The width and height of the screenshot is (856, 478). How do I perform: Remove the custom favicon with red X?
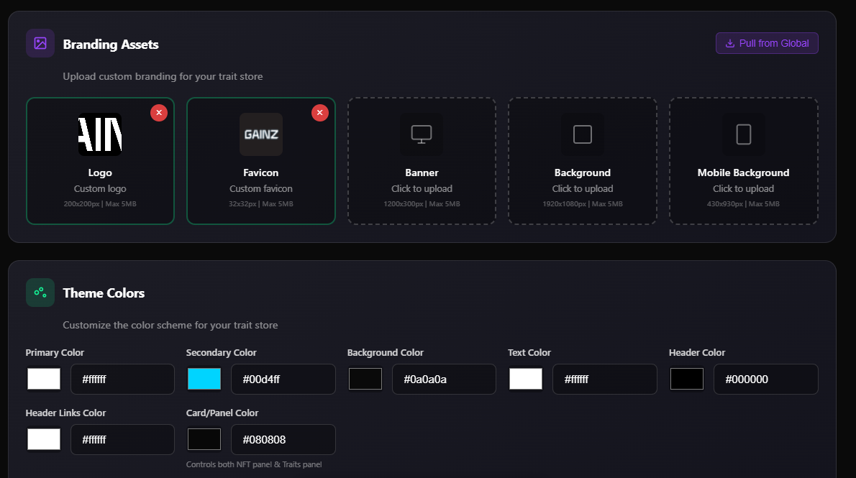click(320, 113)
